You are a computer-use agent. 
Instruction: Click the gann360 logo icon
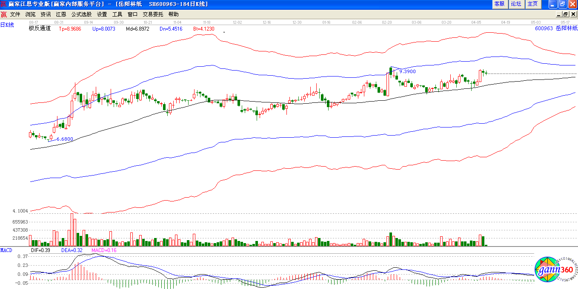pyautogui.click(x=555, y=269)
